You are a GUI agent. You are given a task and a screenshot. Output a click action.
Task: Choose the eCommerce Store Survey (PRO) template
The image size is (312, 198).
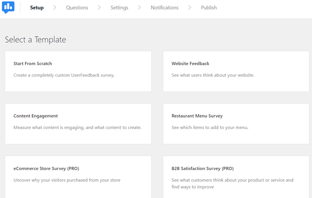click(x=78, y=176)
